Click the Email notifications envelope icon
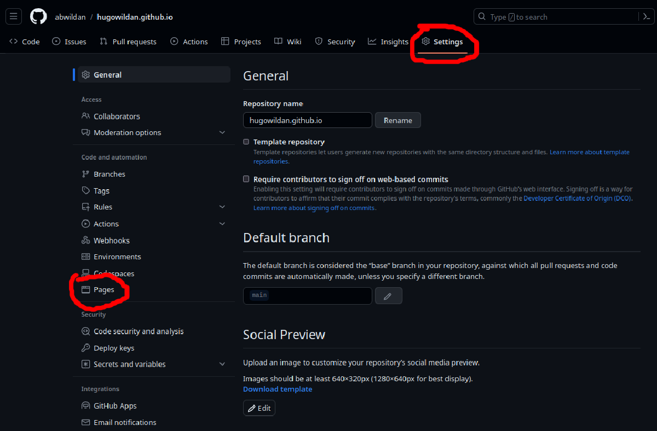 pyautogui.click(x=85, y=422)
